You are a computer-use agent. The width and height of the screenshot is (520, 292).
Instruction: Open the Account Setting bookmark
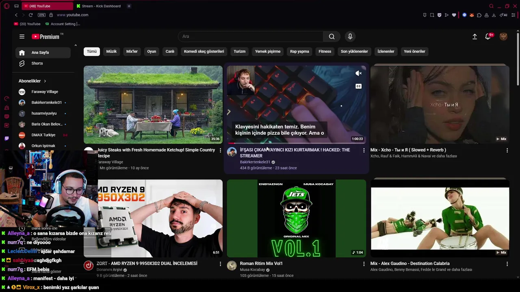(63, 24)
